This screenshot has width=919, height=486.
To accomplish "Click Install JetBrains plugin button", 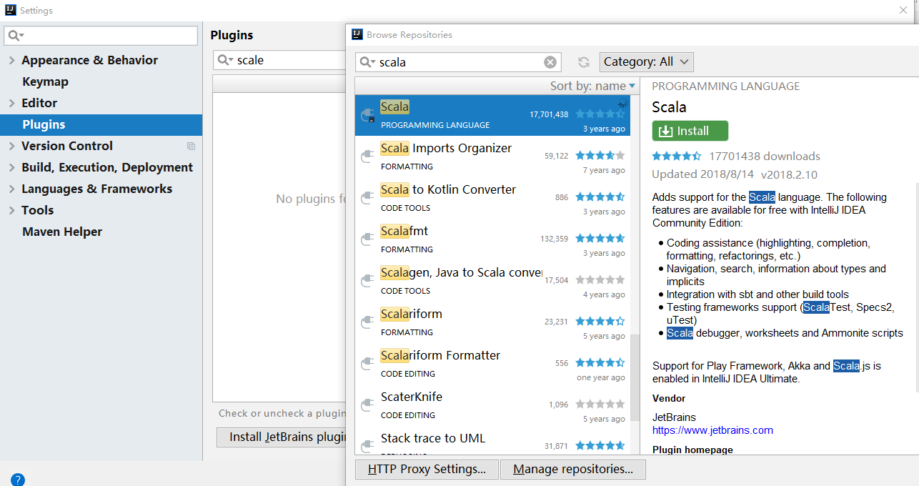I will click(282, 437).
